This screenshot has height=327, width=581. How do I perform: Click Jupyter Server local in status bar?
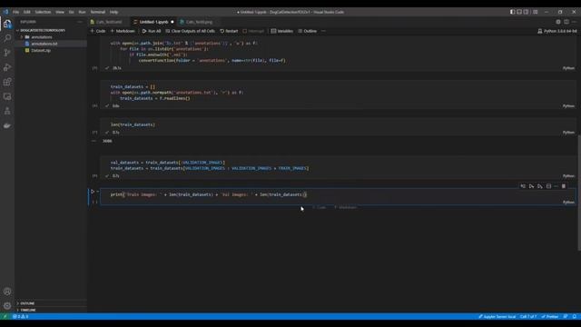pos(497,317)
